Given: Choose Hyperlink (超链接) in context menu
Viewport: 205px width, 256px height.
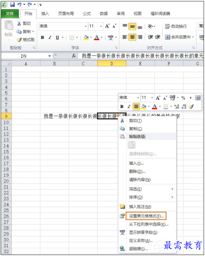Looking at the screenshot, I should (x=147, y=249).
